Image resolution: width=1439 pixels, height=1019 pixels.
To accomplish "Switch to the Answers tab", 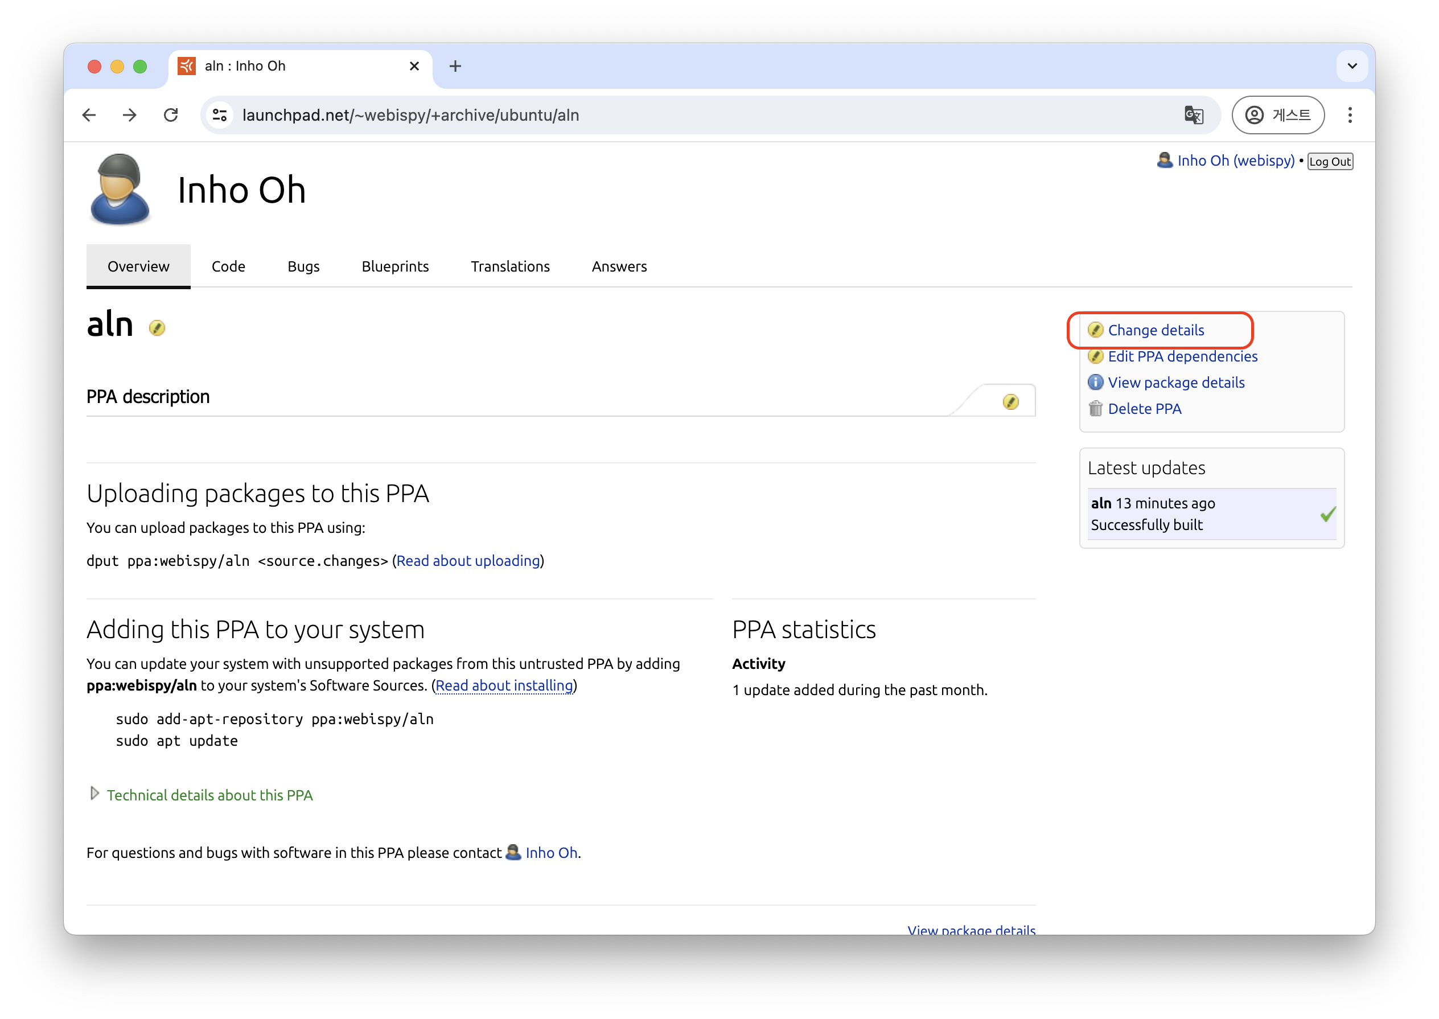I will (x=619, y=266).
